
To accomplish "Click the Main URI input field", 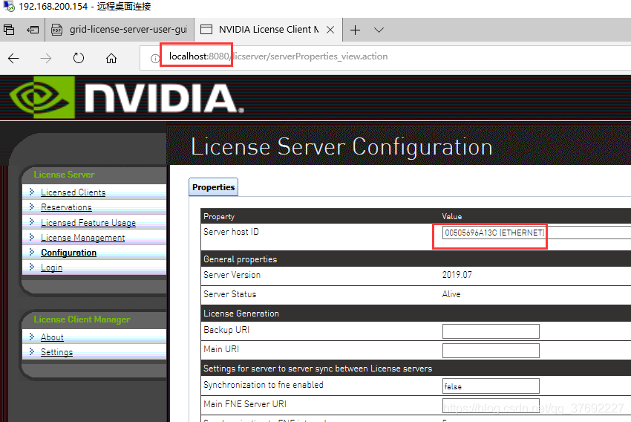I will click(x=491, y=351).
